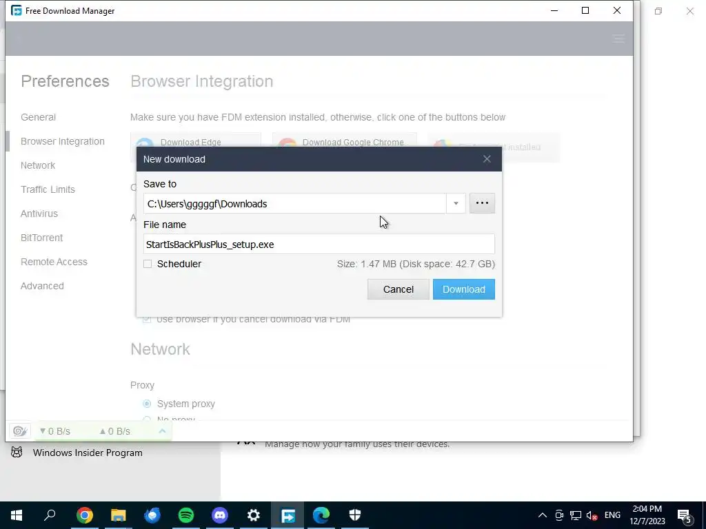Screen dimensions: 706x529
Task: Close the New download dialog
Action: point(487,159)
